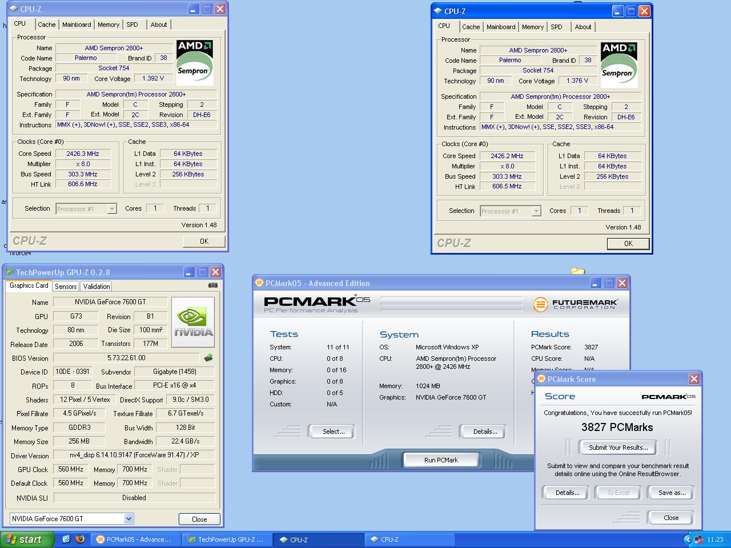
Task: Open Cache tab in right CPU-Z window
Action: (x=471, y=27)
